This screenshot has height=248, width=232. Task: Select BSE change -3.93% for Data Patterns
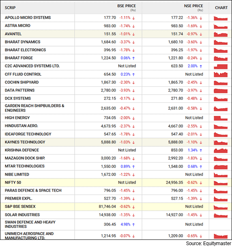click(125, 90)
